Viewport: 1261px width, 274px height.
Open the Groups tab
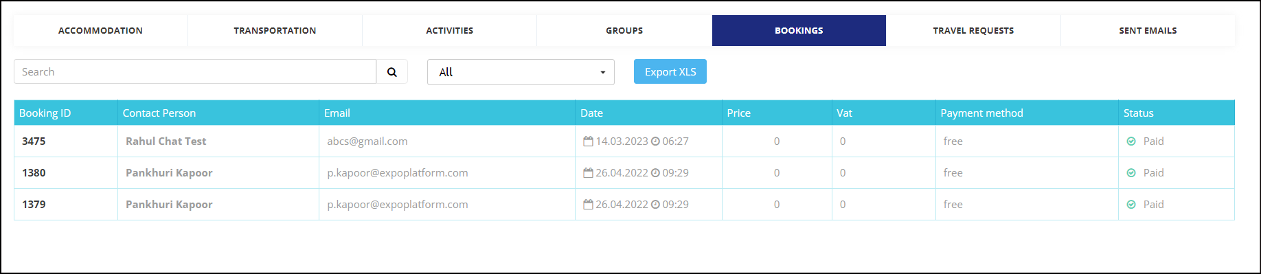click(624, 31)
